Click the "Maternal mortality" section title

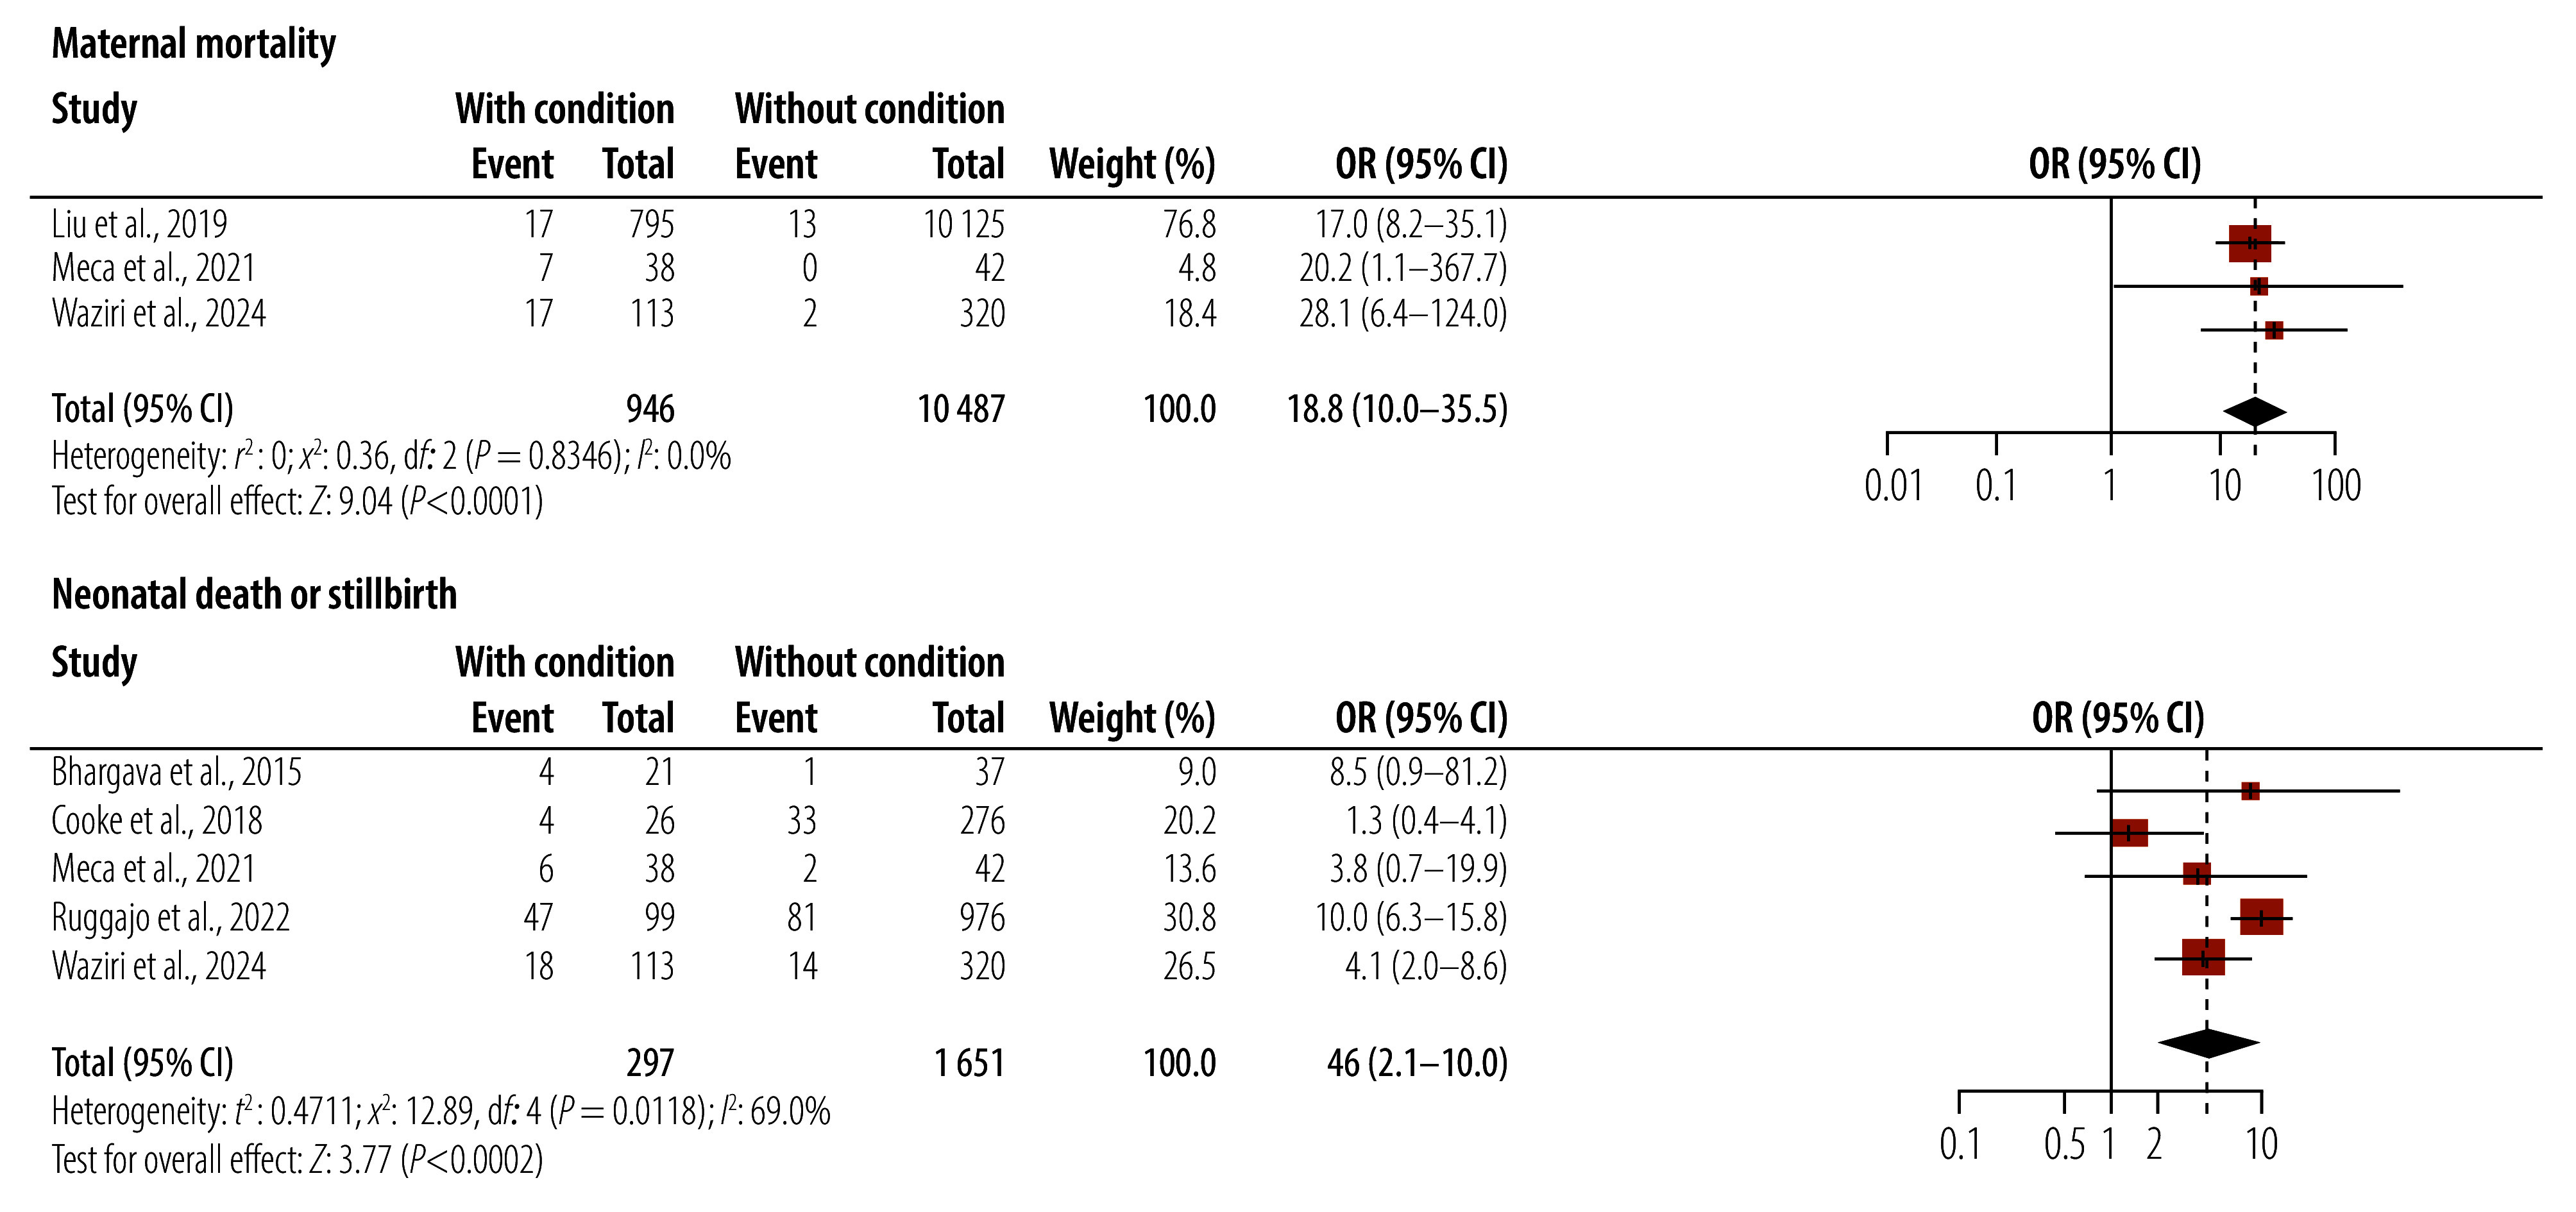coord(194,45)
